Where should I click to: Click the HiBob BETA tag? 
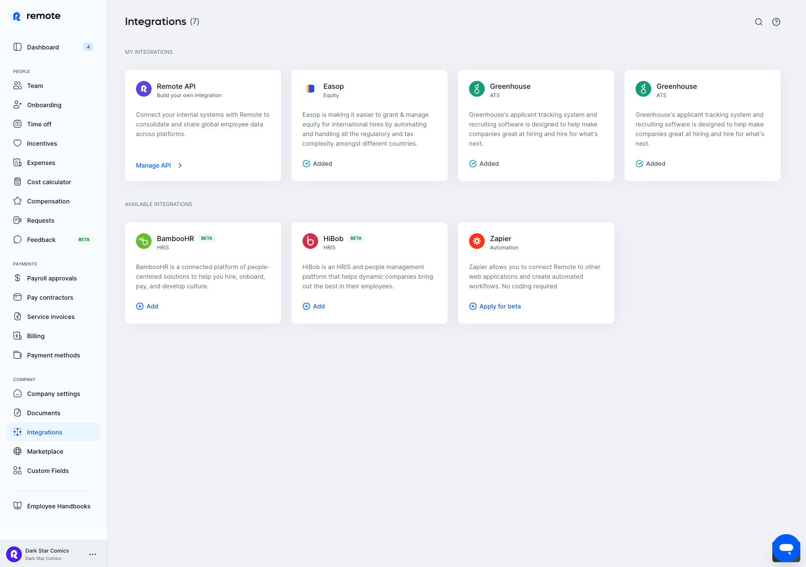click(x=356, y=238)
